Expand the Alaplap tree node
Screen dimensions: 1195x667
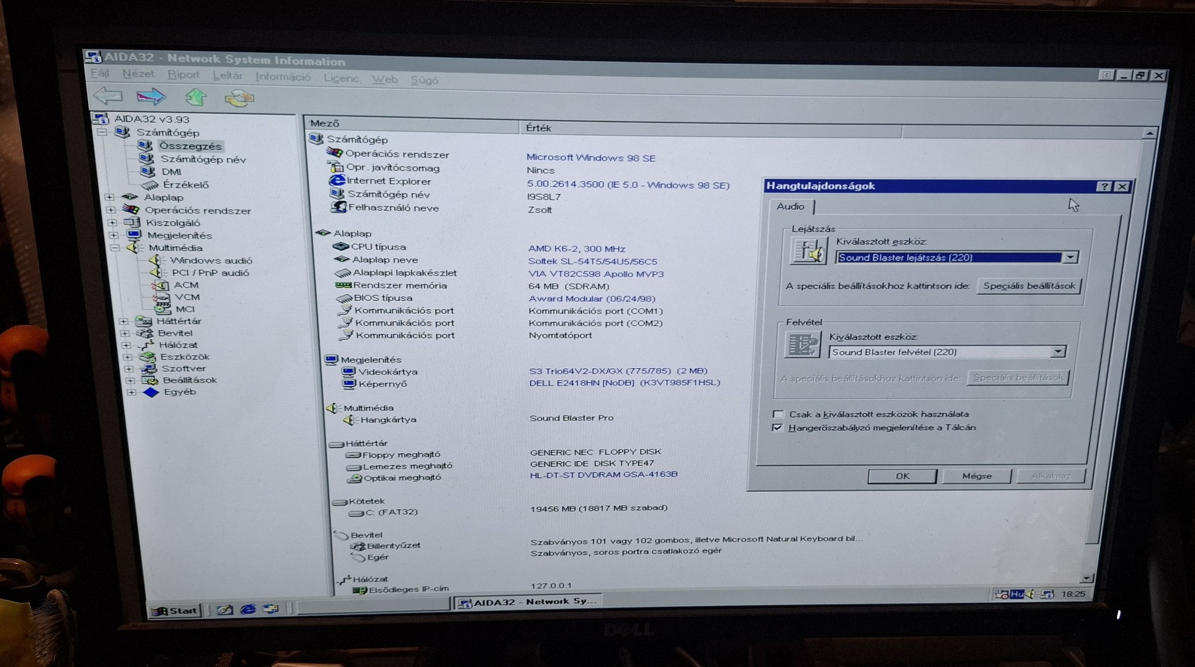pos(110,197)
